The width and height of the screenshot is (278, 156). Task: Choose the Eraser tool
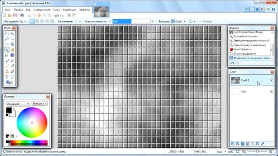coord(12,61)
